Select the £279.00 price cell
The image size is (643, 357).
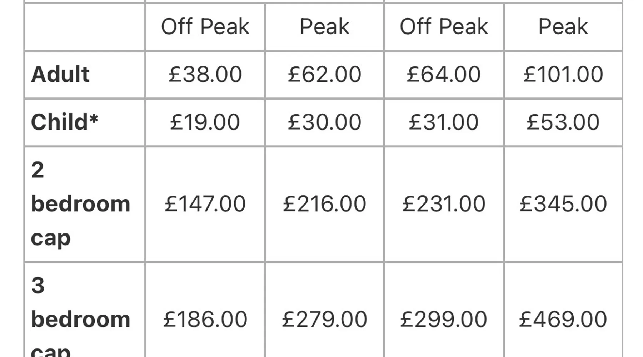[x=324, y=319]
